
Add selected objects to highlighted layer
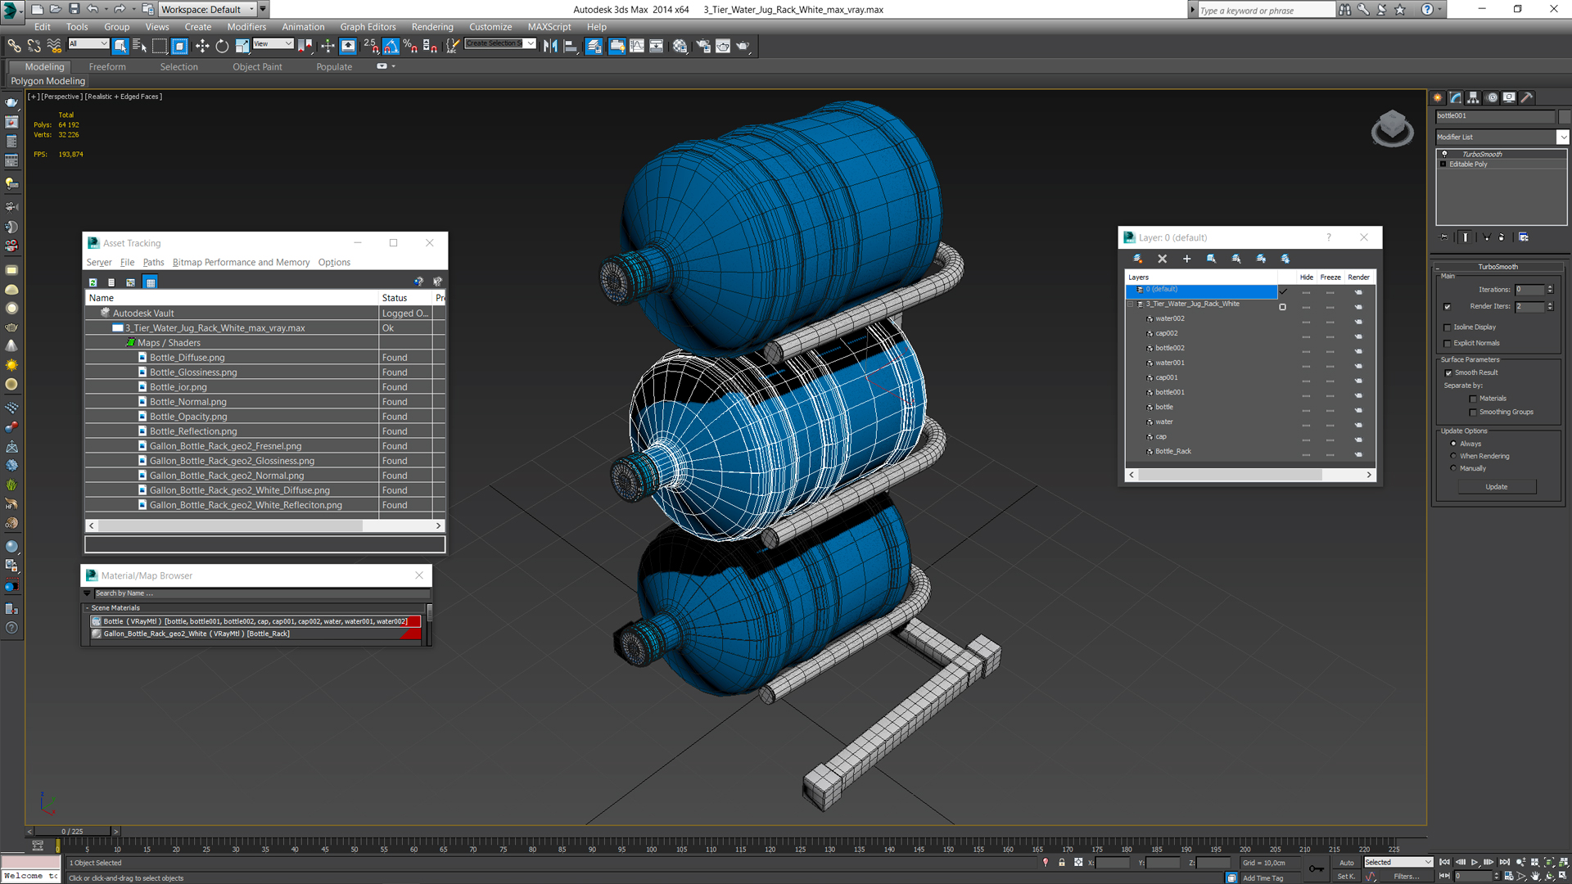(1186, 259)
